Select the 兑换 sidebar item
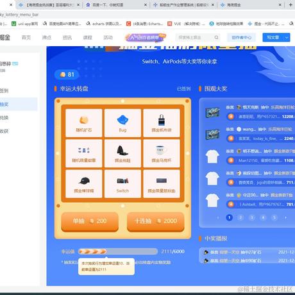Image resolution: width=295 pixels, height=295 pixels. pyautogui.click(x=4, y=118)
